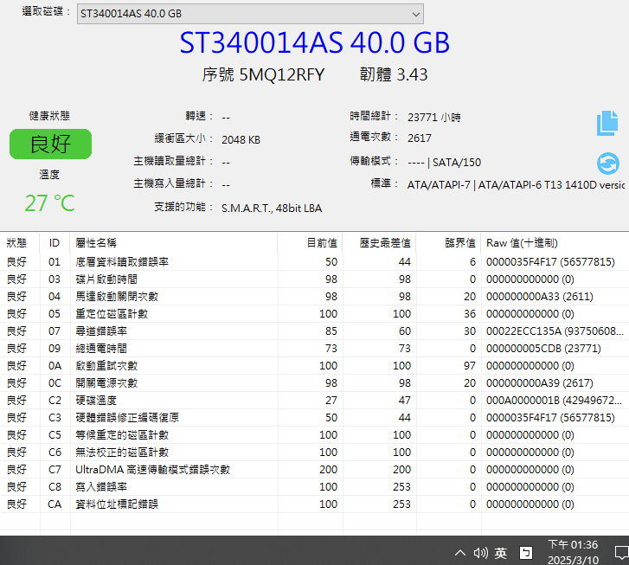Viewport: 629px width, 565px height.
Task: Click raw value 000000000A33 (2611)
Action: 540,297
